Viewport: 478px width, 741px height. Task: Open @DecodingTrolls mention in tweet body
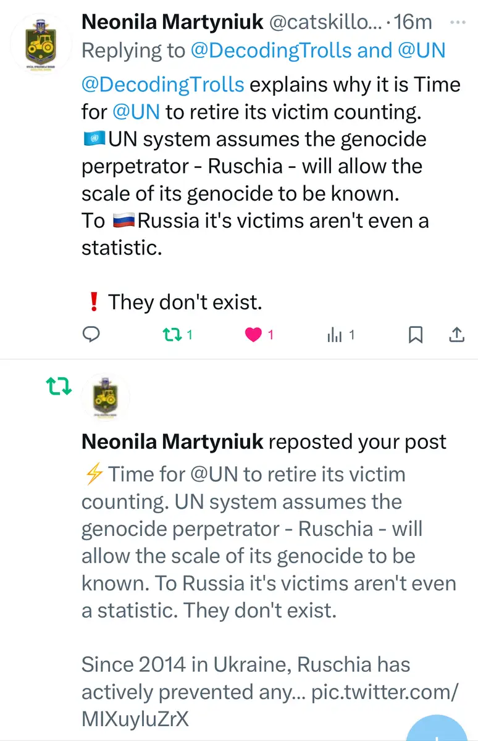click(x=163, y=85)
